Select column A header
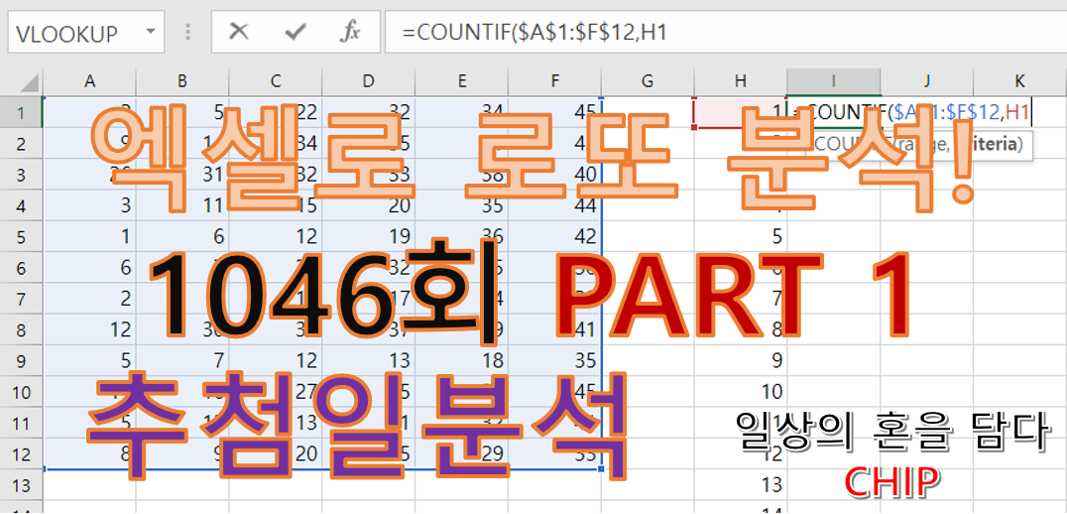 click(89, 81)
